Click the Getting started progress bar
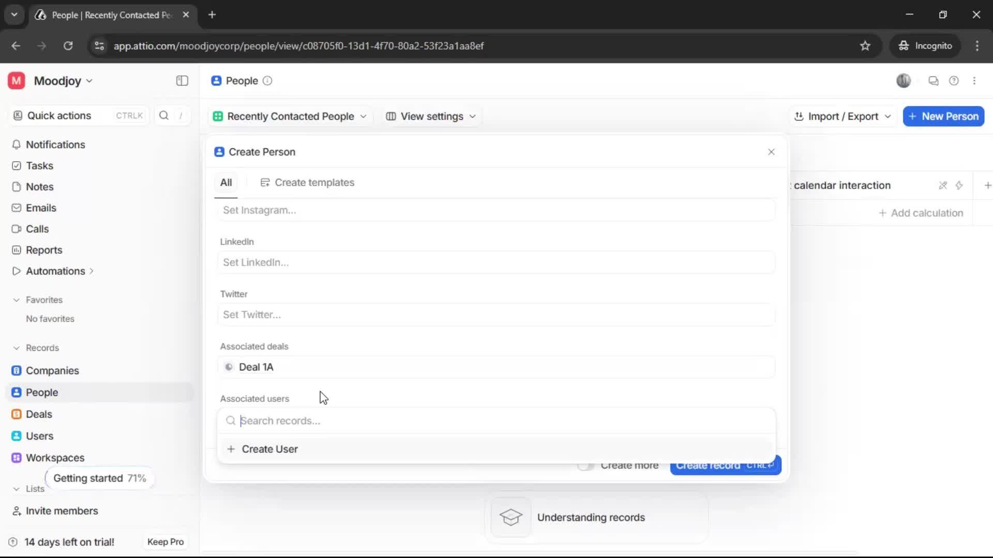This screenshot has width=993, height=558. [99, 478]
